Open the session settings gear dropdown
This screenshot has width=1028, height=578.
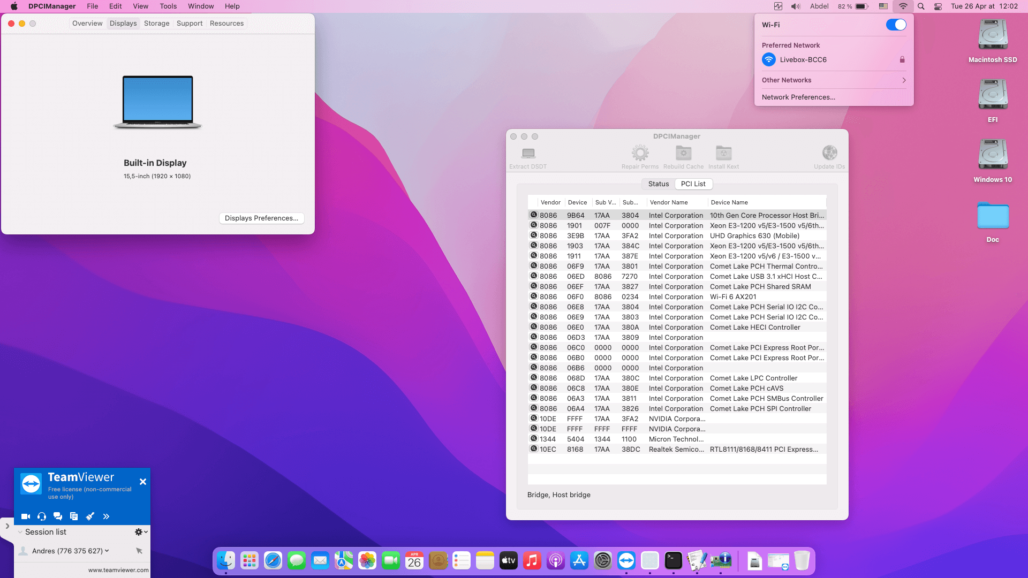point(141,532)
